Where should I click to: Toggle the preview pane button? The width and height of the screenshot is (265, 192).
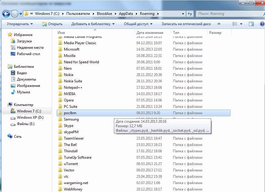tap(251, 24)
